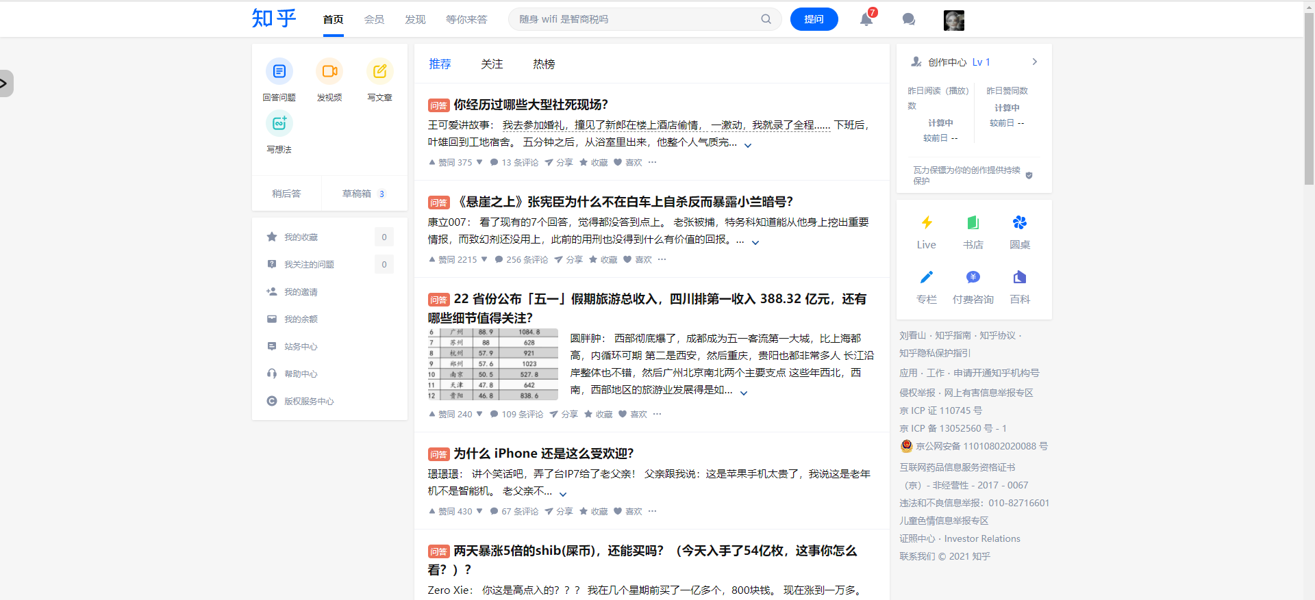Switch to the 关注 tab
The width and height of the screenshot is (1315, 600).
(x=492, y=64)
